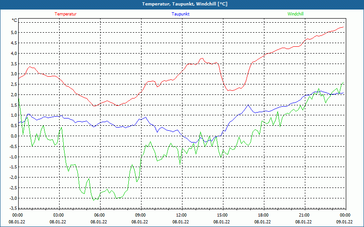Click the 2,0 y-axis value
The width and height of the screenshot is (364, 227).
pos(14,95)
